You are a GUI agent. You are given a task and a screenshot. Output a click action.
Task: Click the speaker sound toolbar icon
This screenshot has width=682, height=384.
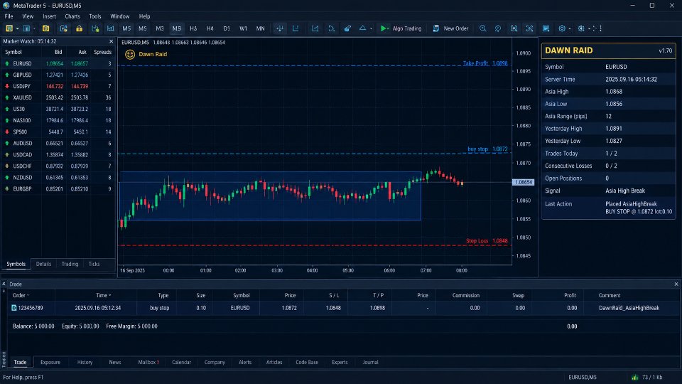point(581,28)
